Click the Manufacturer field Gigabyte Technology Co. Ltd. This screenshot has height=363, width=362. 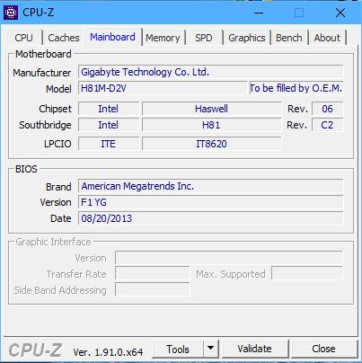[211, 72]
